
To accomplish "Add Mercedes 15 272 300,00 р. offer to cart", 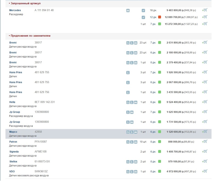I will [x=204, y=24].
